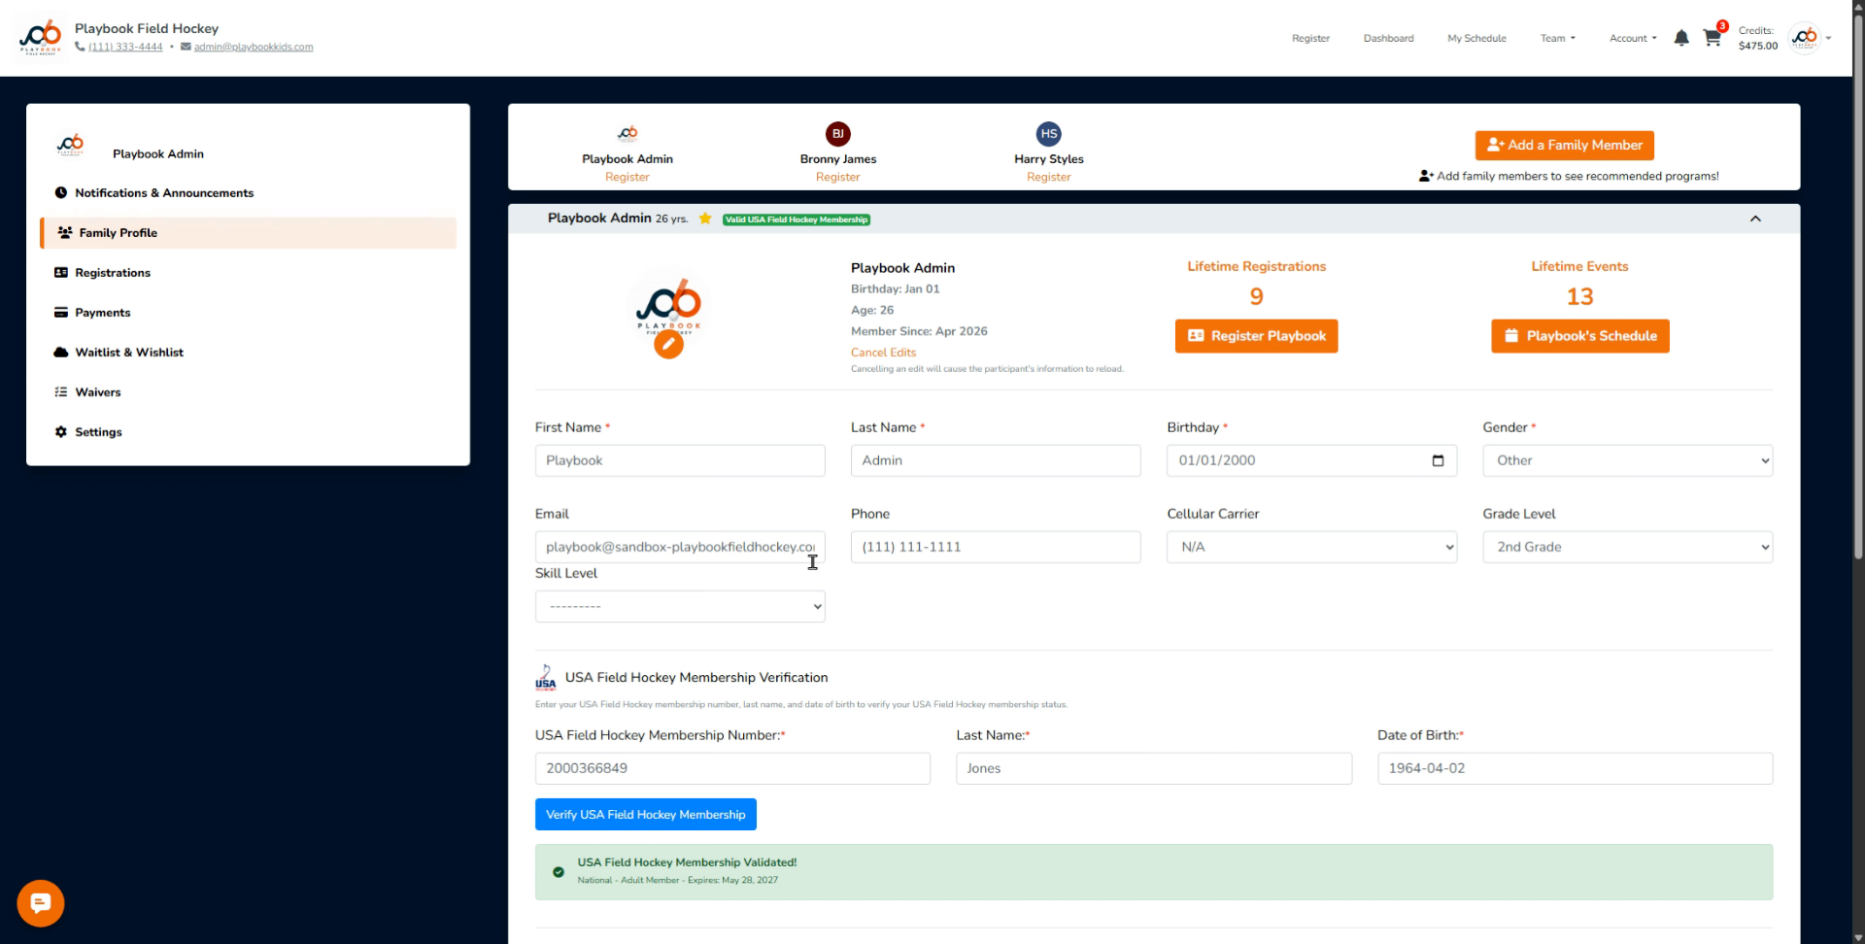Viewport: 1865px width, 944px height.
Task: Open the Skill Level dropdown
Action: click(680, 607)
